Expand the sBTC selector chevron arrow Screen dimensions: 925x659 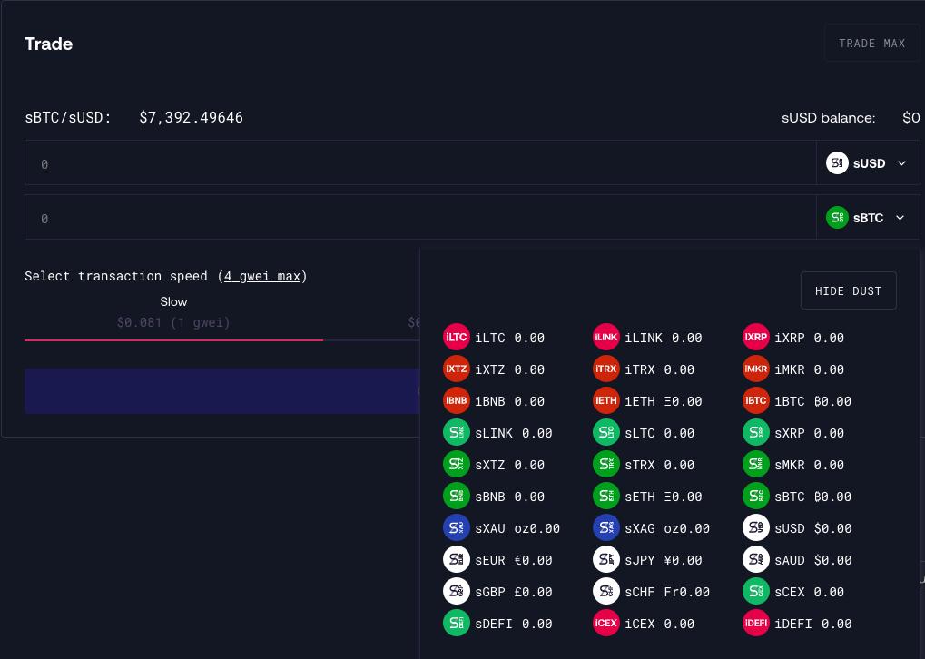pyautogui.click(x=900, y=218)
